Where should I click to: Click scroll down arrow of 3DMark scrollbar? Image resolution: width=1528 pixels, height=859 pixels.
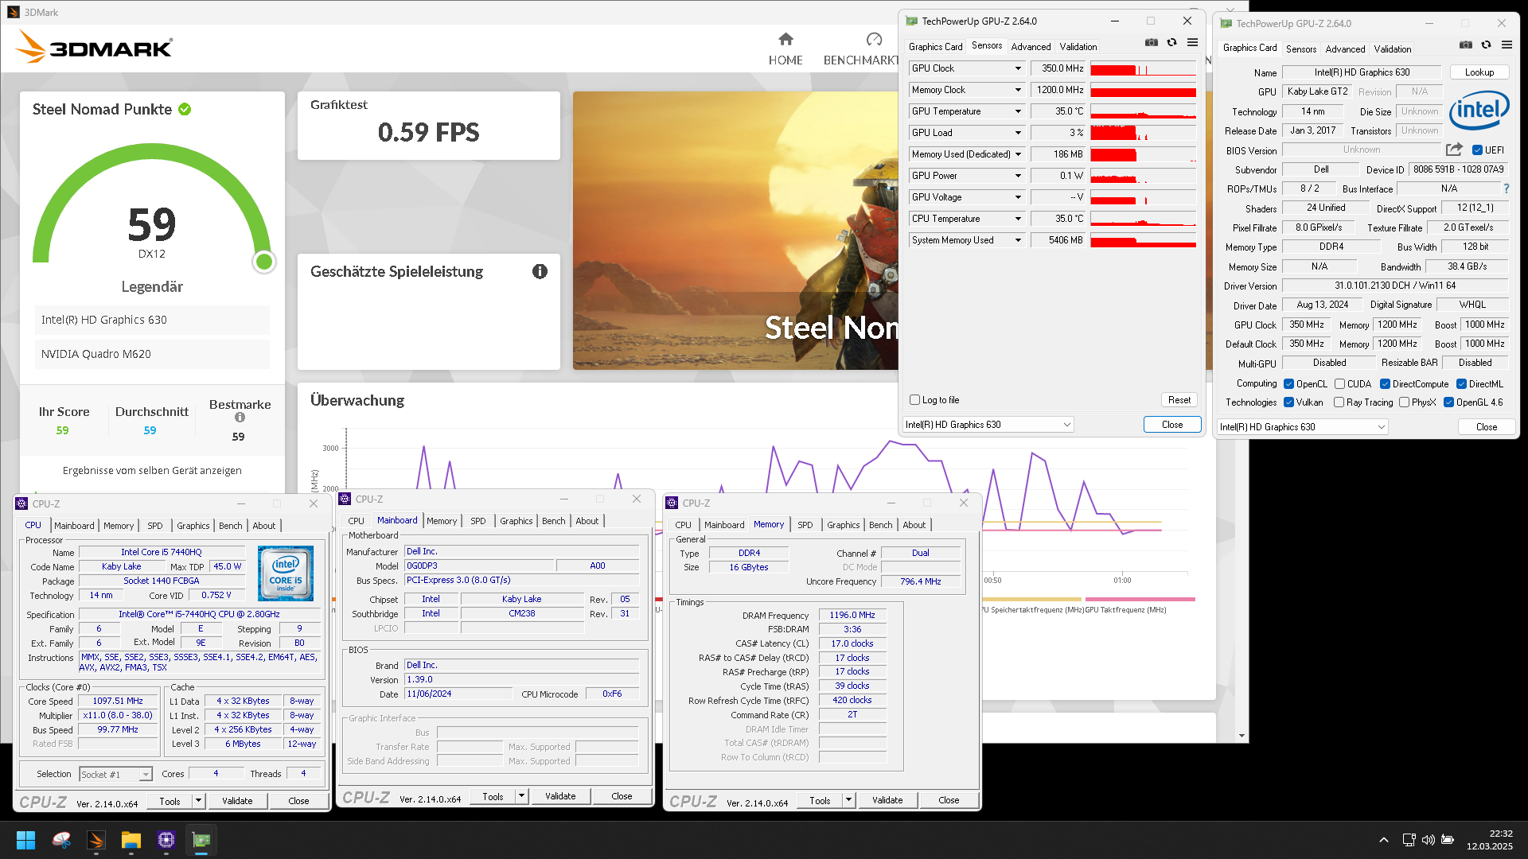point(1241,736)
